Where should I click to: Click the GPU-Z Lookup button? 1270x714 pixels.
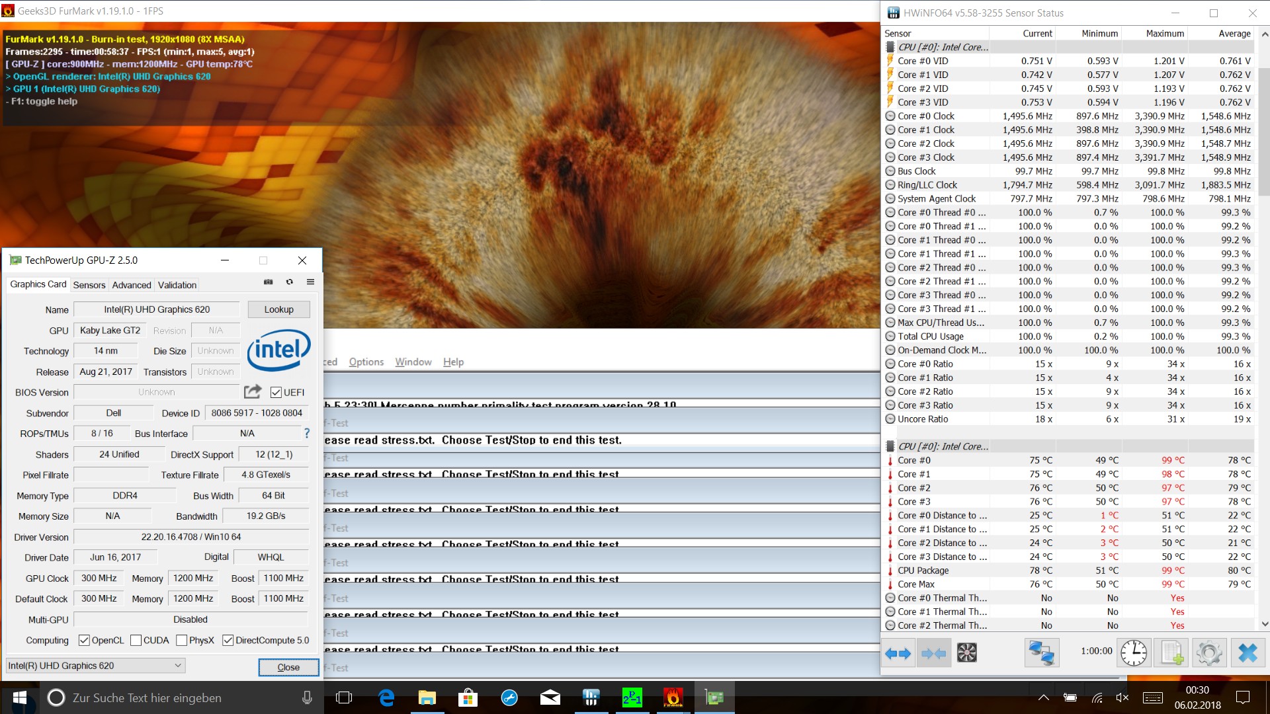click(278, 309)
